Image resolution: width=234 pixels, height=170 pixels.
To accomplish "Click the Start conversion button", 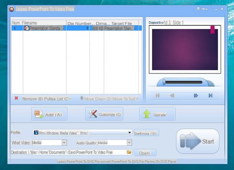I will [x=198, y=141].
